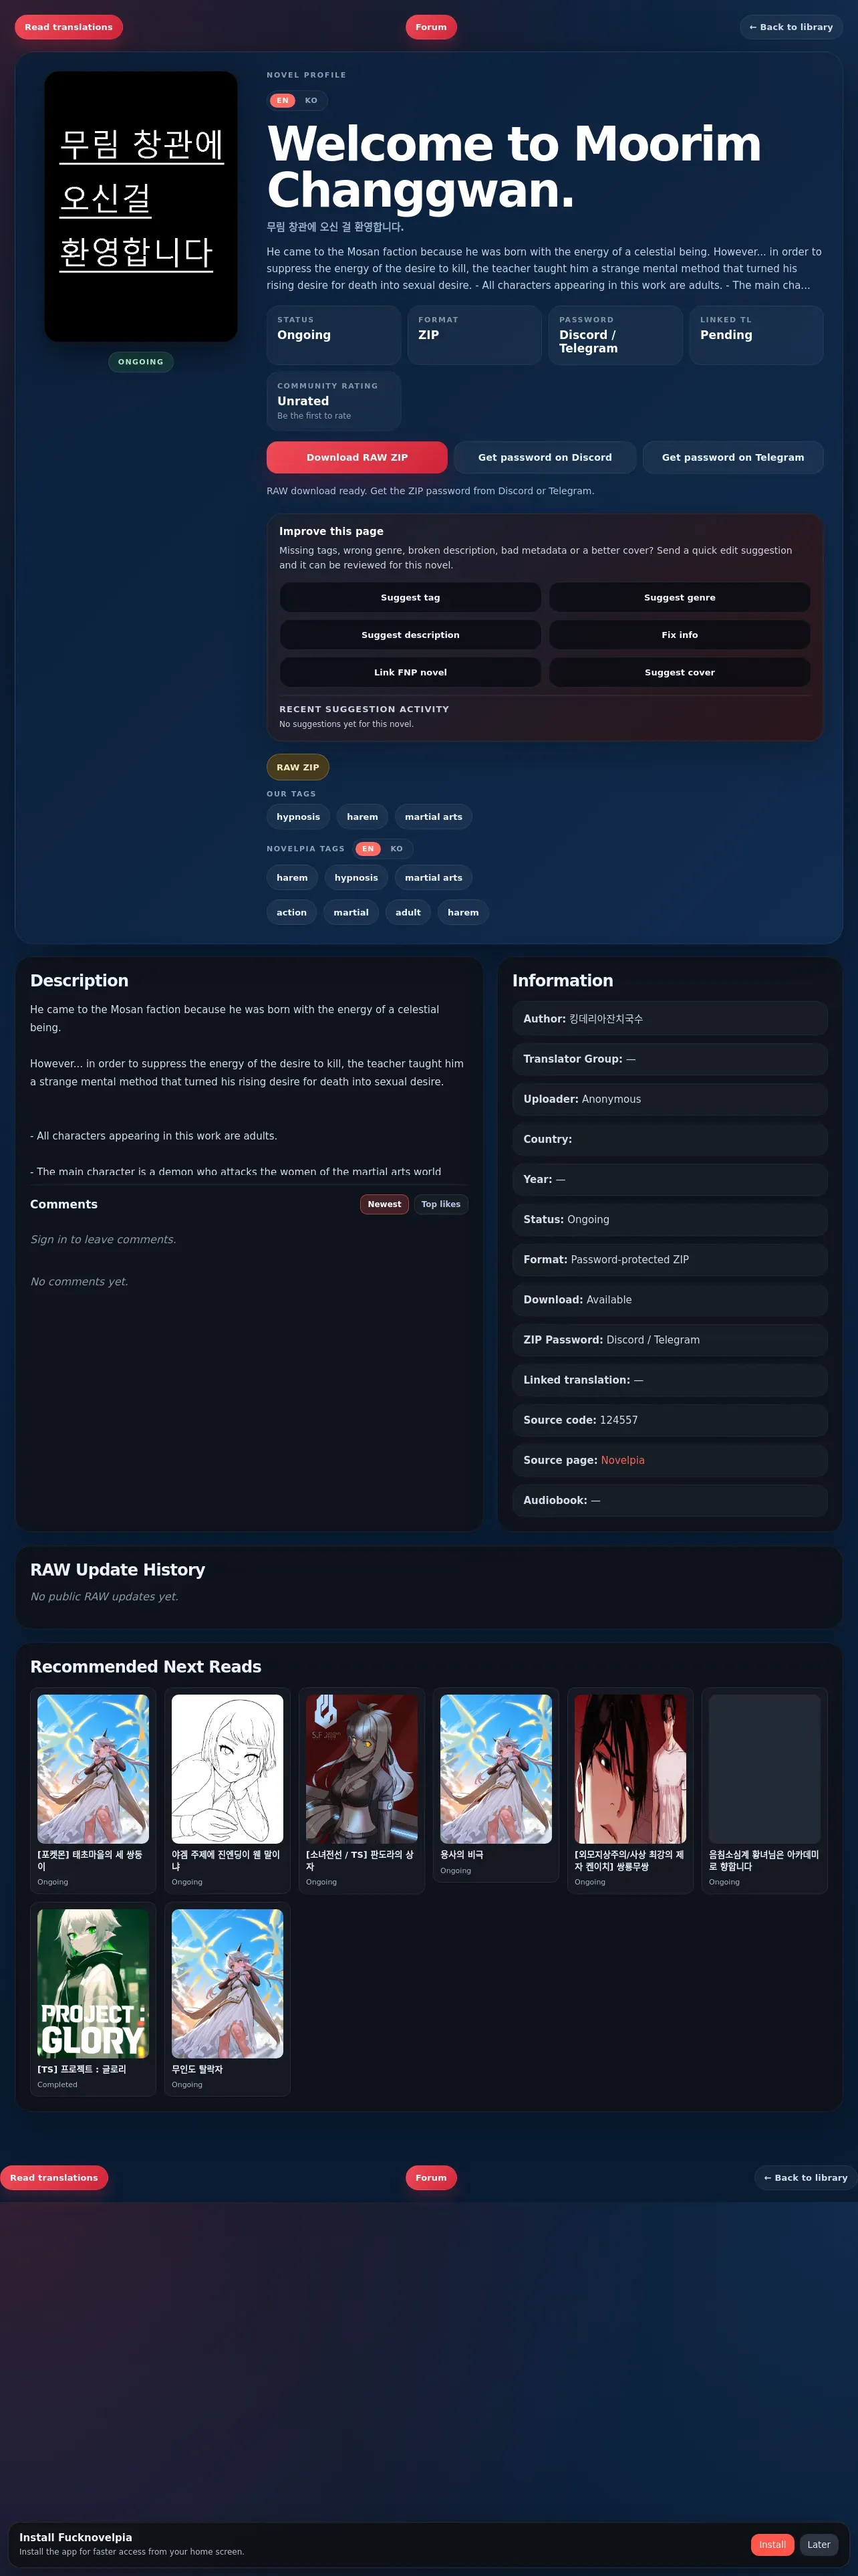Click the "Sign in to leave comments." text
The height and width of the screenshot is (2576, 858).
[x=103, y=1239]
